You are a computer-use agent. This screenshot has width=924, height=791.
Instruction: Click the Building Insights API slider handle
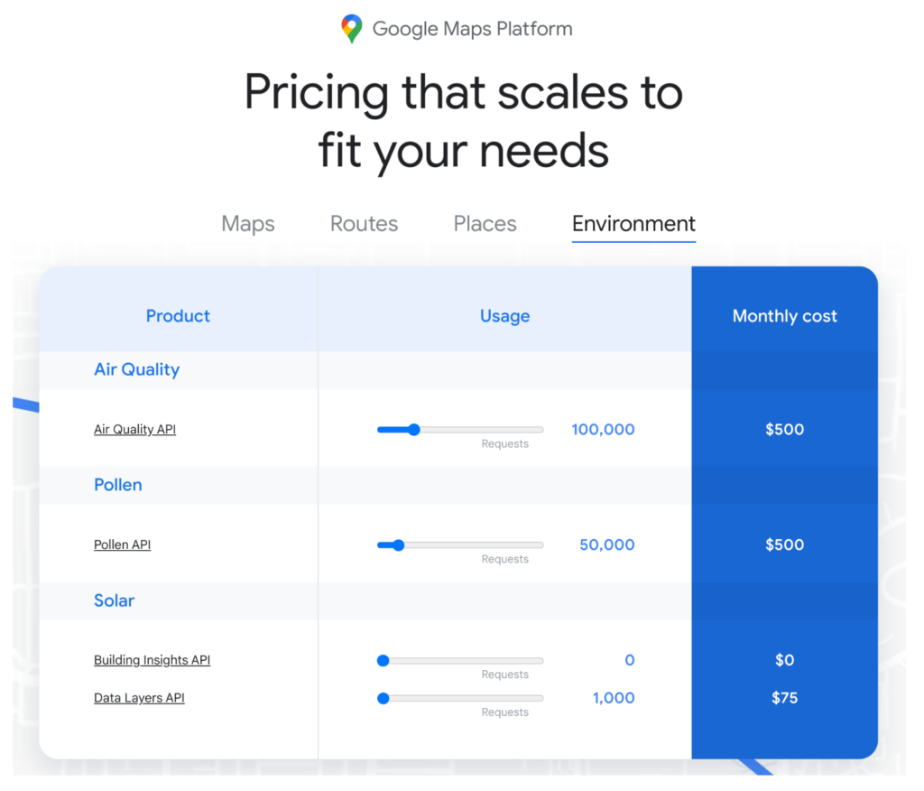[383, 661]
